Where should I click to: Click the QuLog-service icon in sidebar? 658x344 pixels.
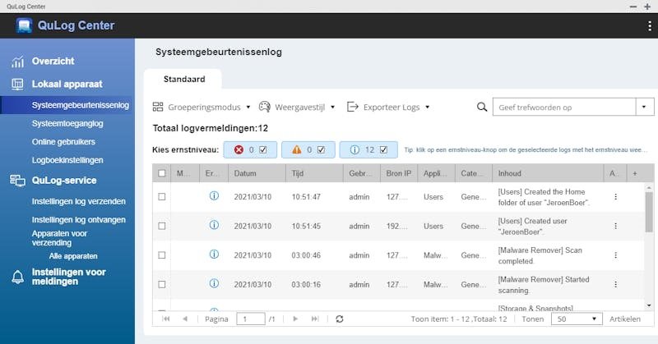[17, 181]
